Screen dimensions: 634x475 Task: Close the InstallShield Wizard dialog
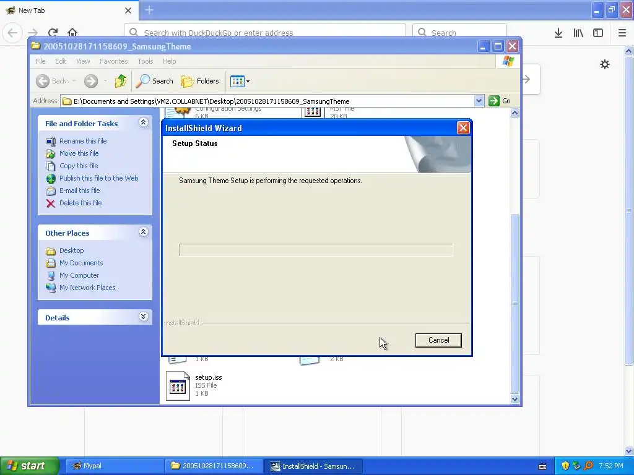[x=463, y=128]
